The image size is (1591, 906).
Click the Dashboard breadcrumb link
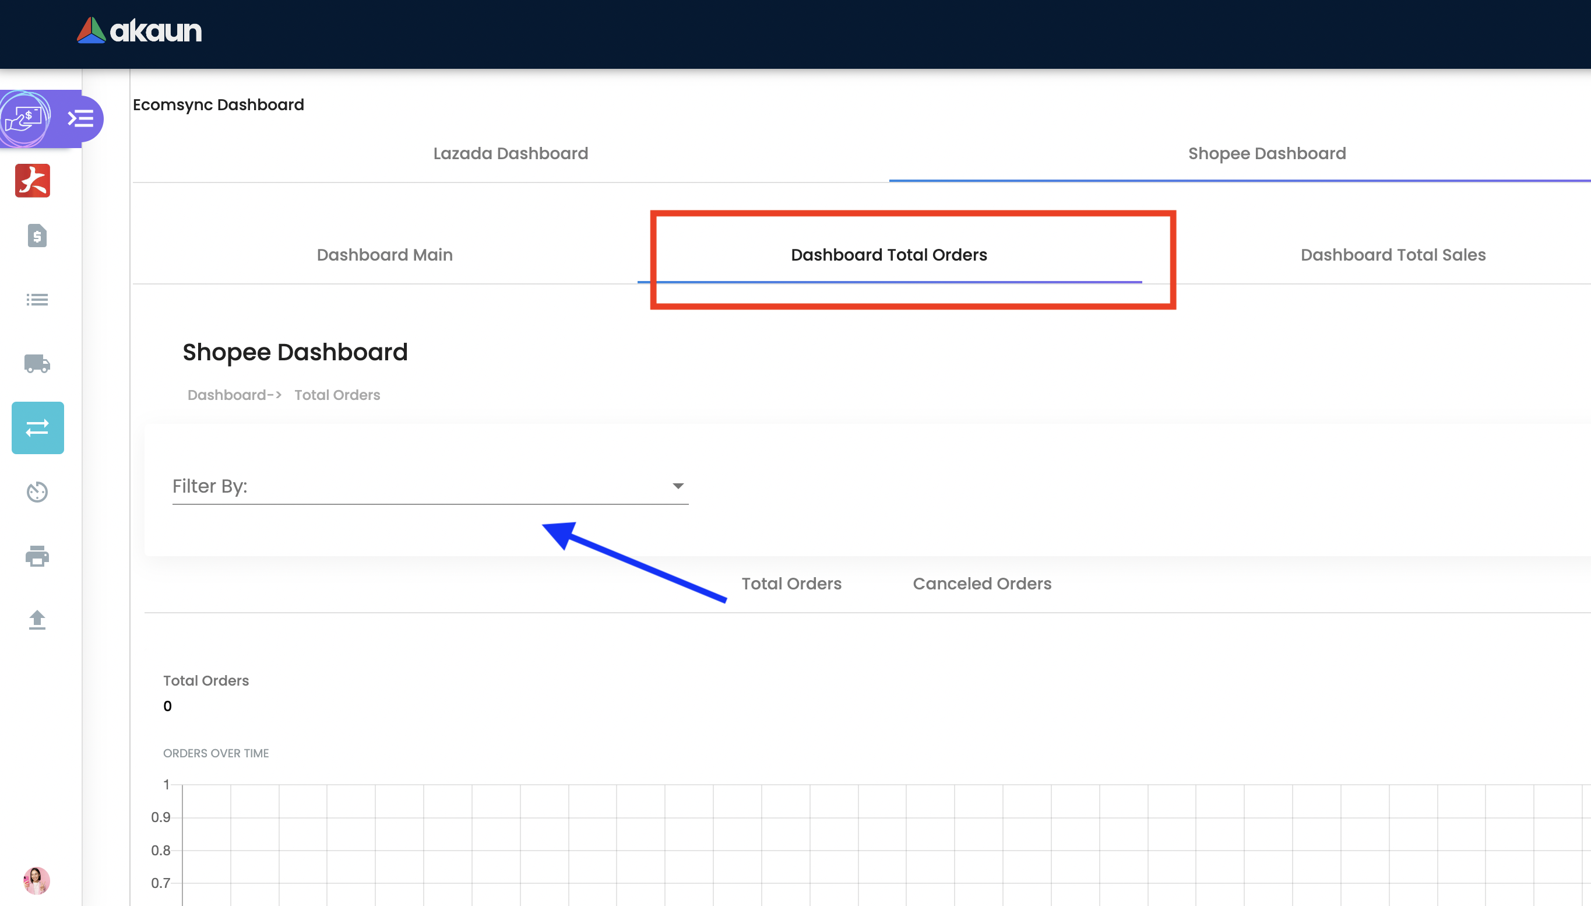(x=227, y=395)
